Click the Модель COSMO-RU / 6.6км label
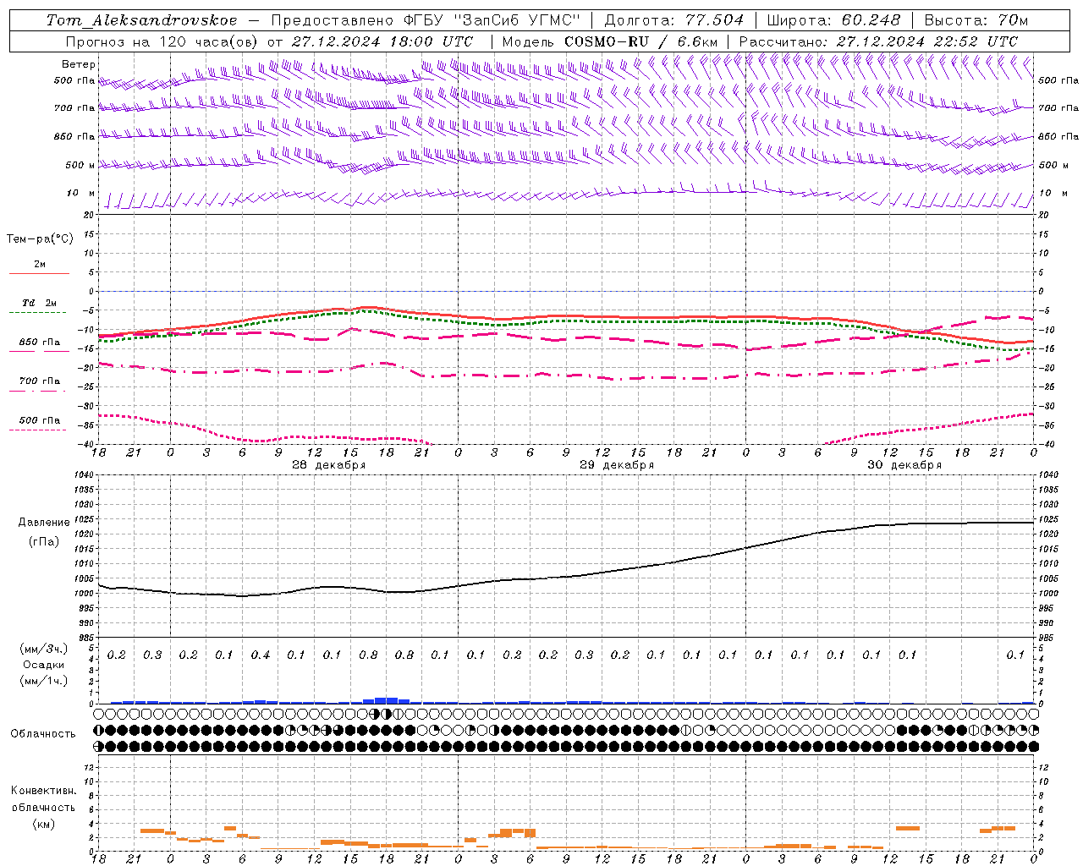 pyautogui.click(x=609, y=41)
